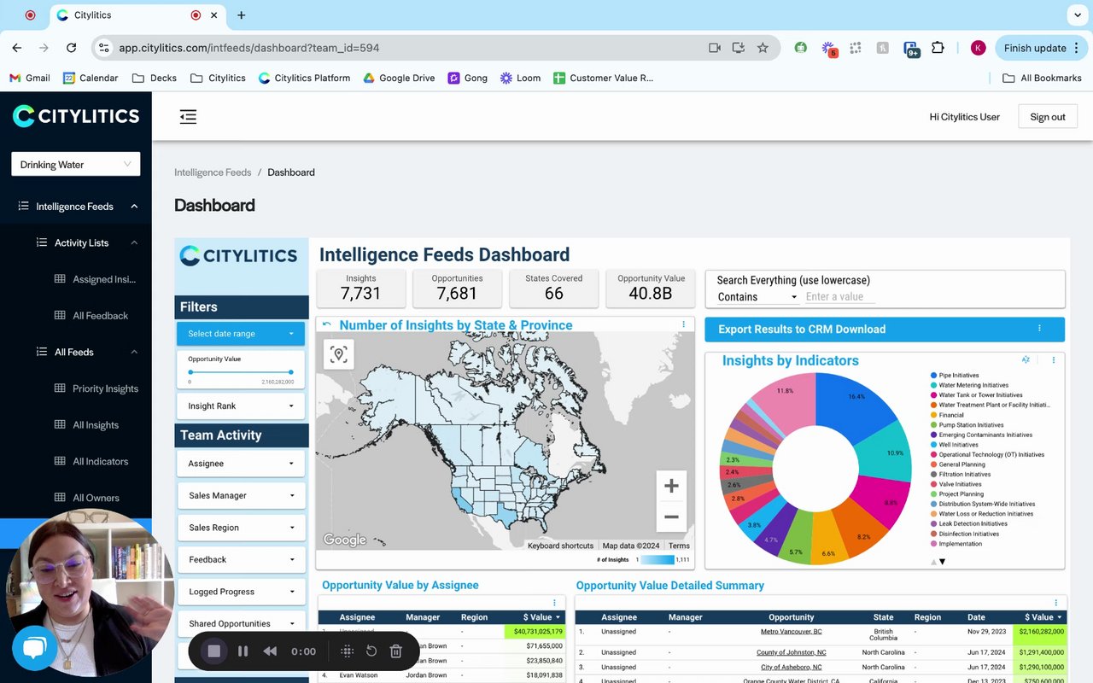Click the rewind icon in the recording bar
The image size is (1093, 683).
click(x=270, y=651)
